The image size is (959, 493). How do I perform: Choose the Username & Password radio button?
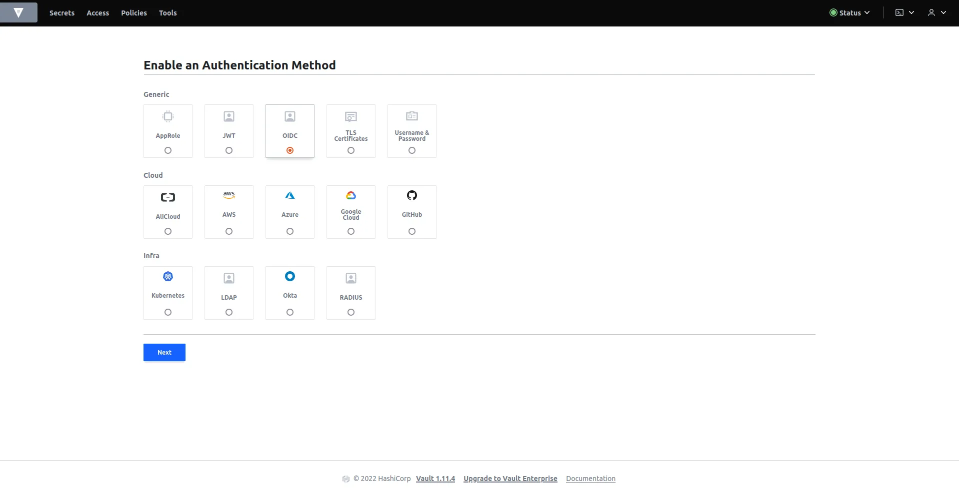click(x=412, y=150)
